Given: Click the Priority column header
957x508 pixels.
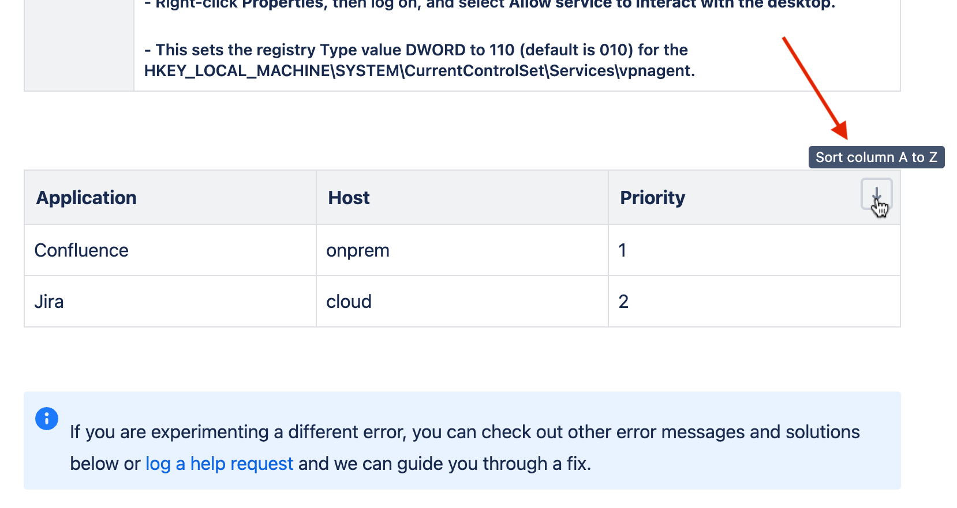Looking at the screenshot, I should [652, 197].
